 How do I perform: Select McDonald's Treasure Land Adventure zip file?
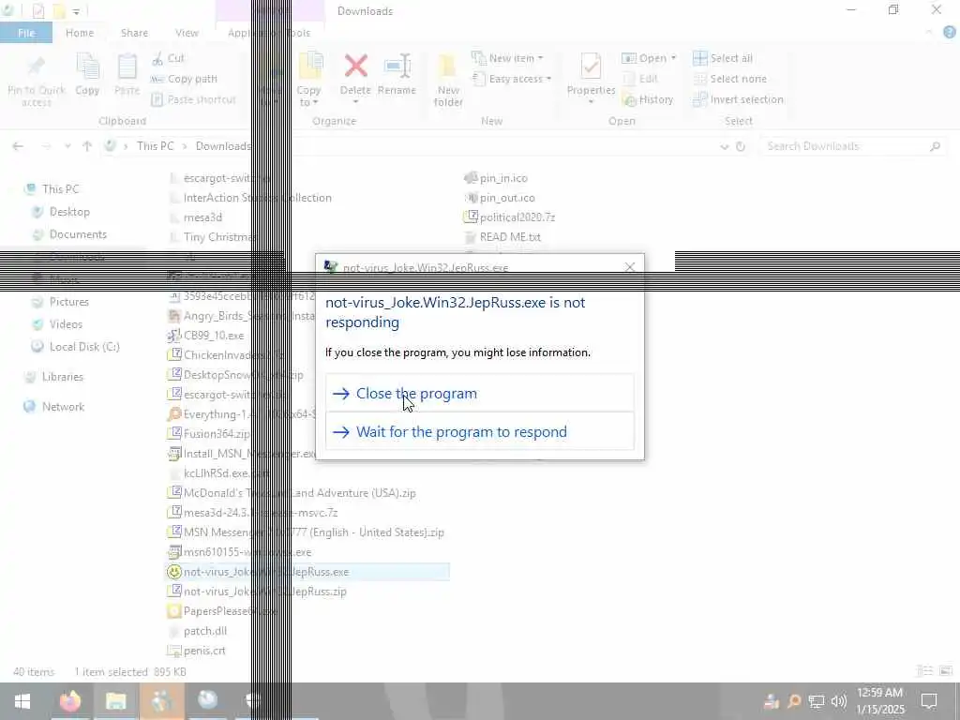(x=292, y=493)
